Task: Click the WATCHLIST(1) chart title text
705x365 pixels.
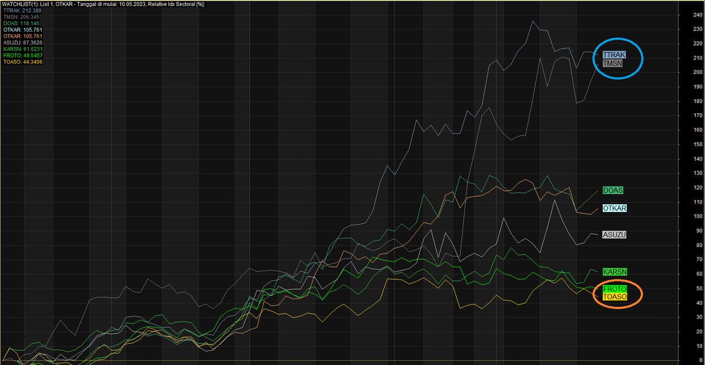Action: coord(103,4)
